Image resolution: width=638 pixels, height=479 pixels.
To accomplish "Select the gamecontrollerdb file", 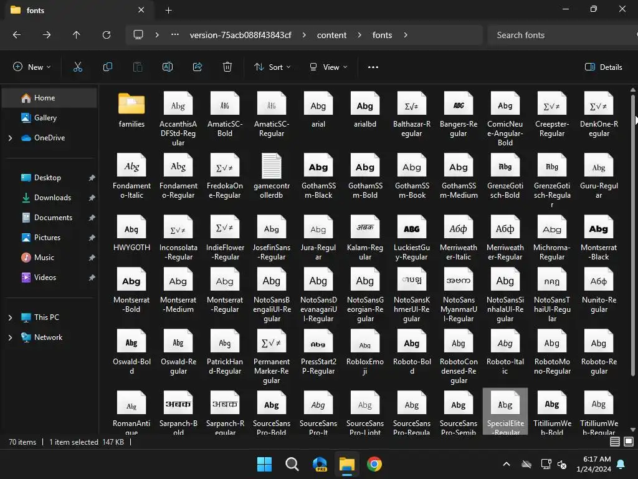I will click(x=272, y=176).
